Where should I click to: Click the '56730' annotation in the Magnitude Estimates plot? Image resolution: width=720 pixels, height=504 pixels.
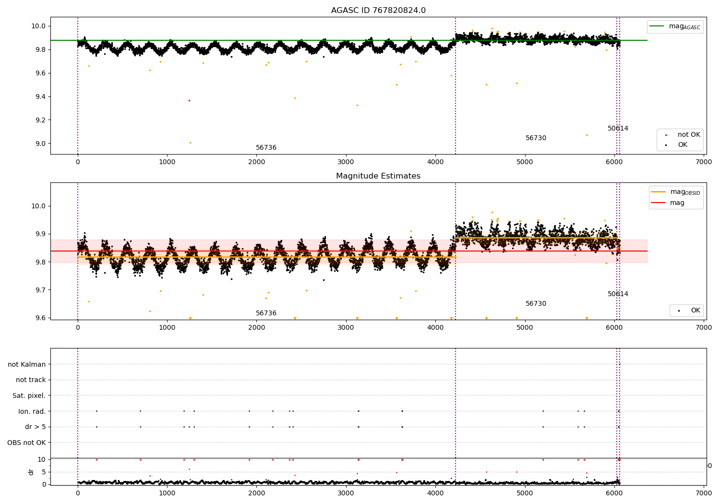click(536, 304)
